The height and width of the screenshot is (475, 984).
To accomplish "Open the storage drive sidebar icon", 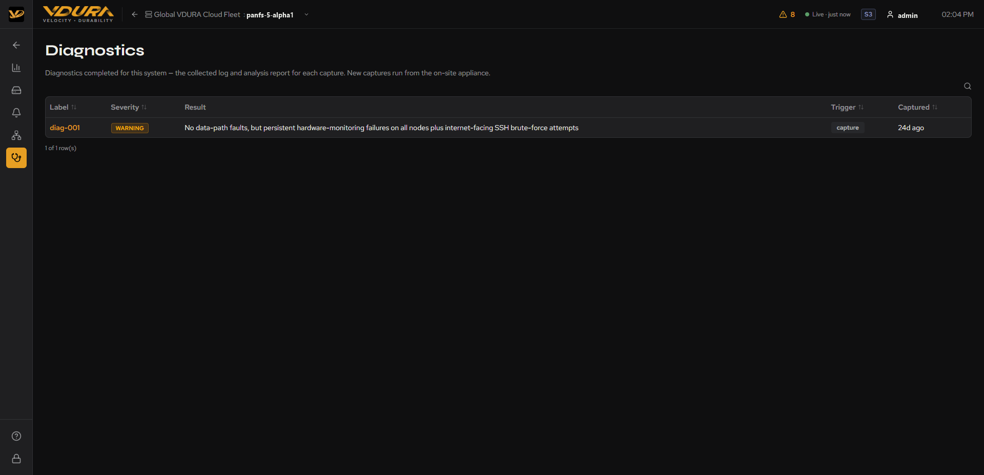I will [16, 90].
